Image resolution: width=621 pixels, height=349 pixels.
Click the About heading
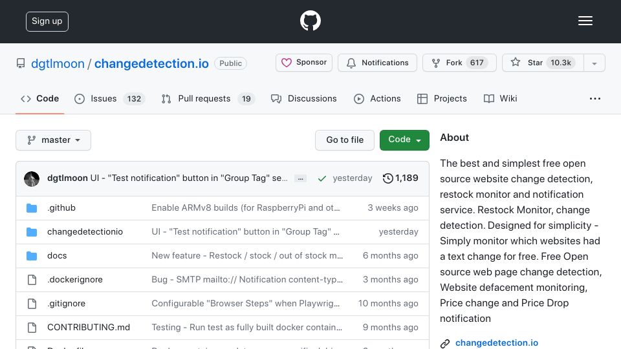click(x=454, y=137)
